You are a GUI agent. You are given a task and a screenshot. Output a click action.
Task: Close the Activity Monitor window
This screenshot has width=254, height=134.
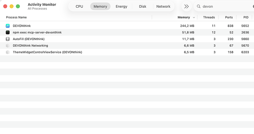coord(5,6)
